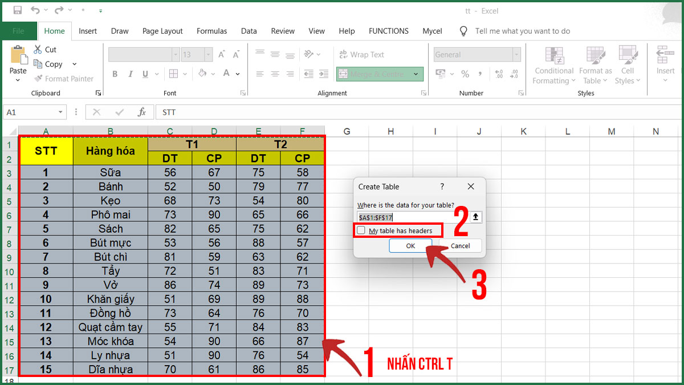Image resolution: width=684 pixels, height=385 pixels.
Task: Toggle bold formatting
Action: 115,74
